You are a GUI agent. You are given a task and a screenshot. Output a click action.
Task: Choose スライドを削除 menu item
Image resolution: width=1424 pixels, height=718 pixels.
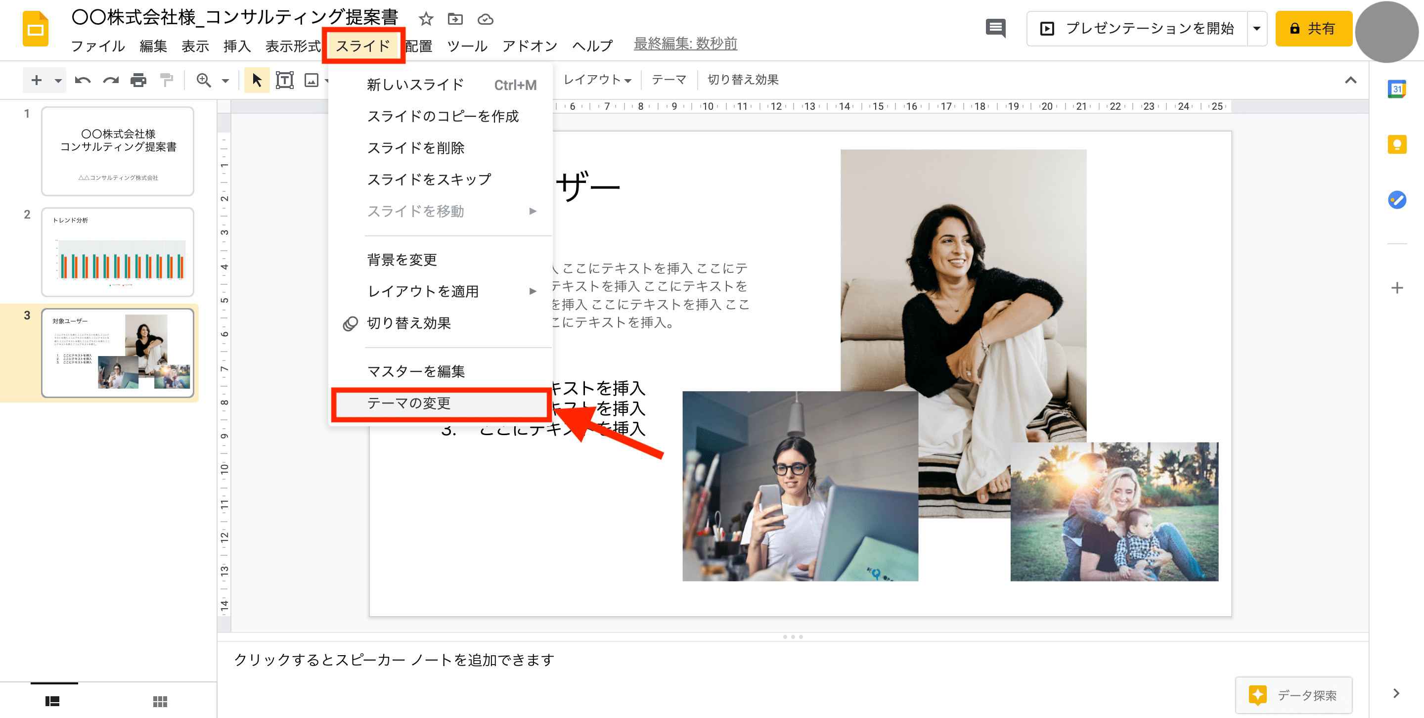pos(441,147)
